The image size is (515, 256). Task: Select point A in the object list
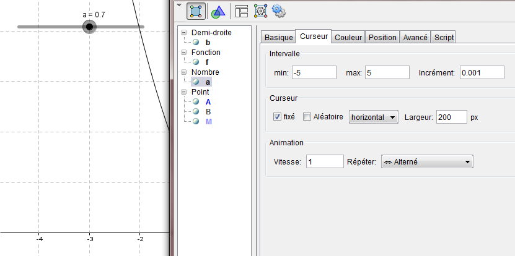(208, 102)
